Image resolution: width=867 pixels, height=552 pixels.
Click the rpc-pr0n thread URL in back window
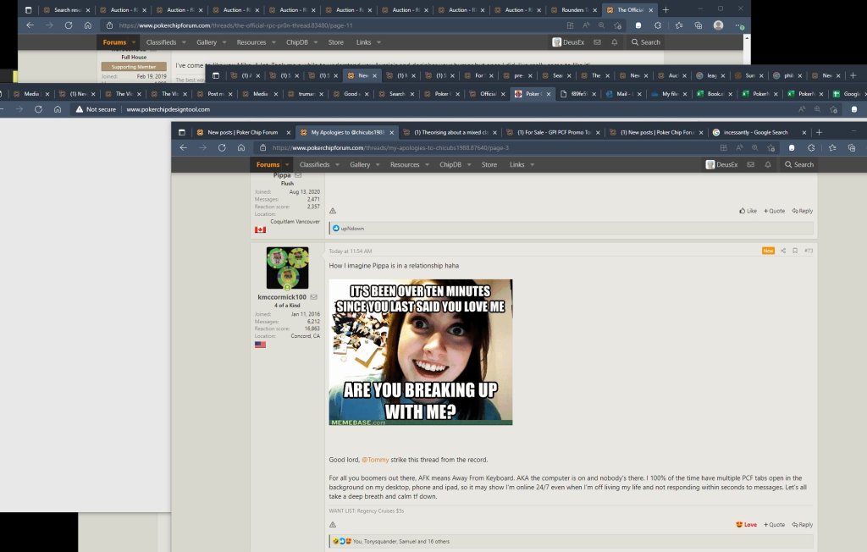coord(235,25)
